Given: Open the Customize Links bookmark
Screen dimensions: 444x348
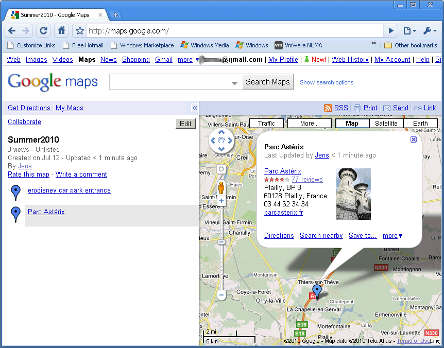Looking at the screenshot, I should point(31,45).
